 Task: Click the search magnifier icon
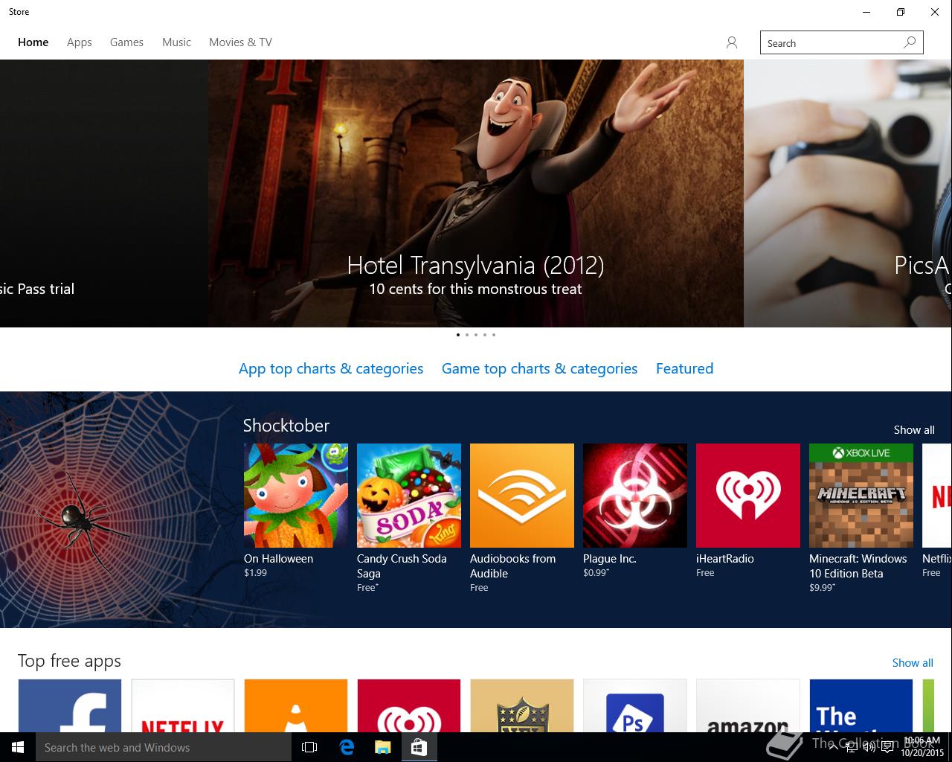(x=910, y=42)
